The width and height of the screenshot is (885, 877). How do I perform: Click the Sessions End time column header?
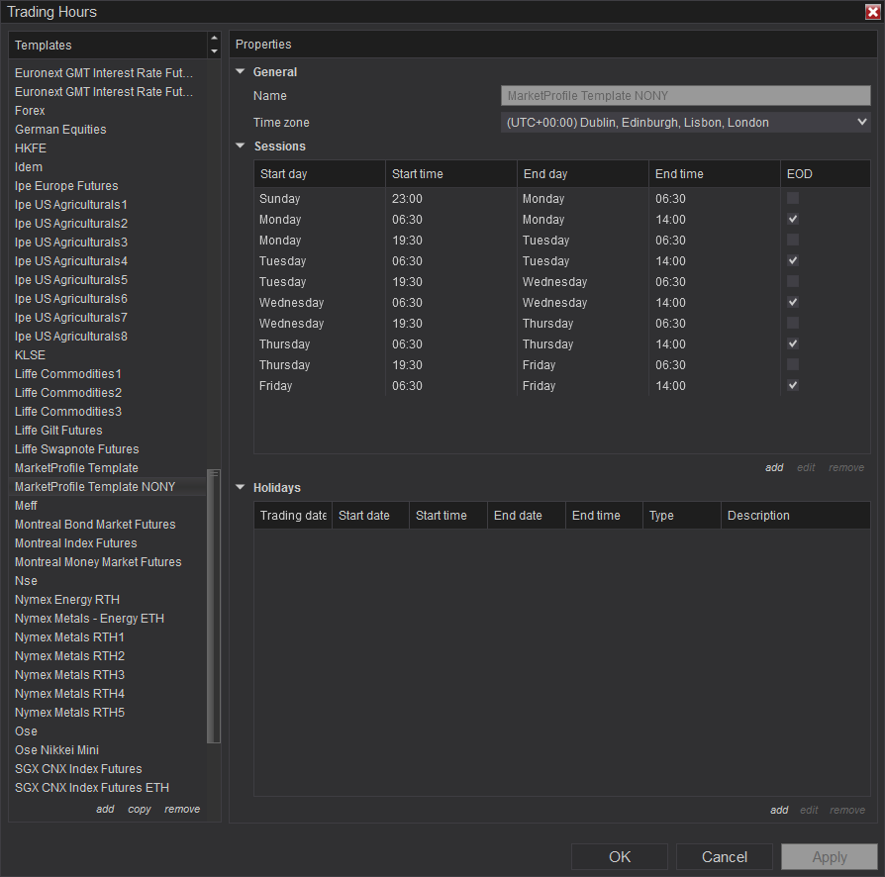coord(714,174)
